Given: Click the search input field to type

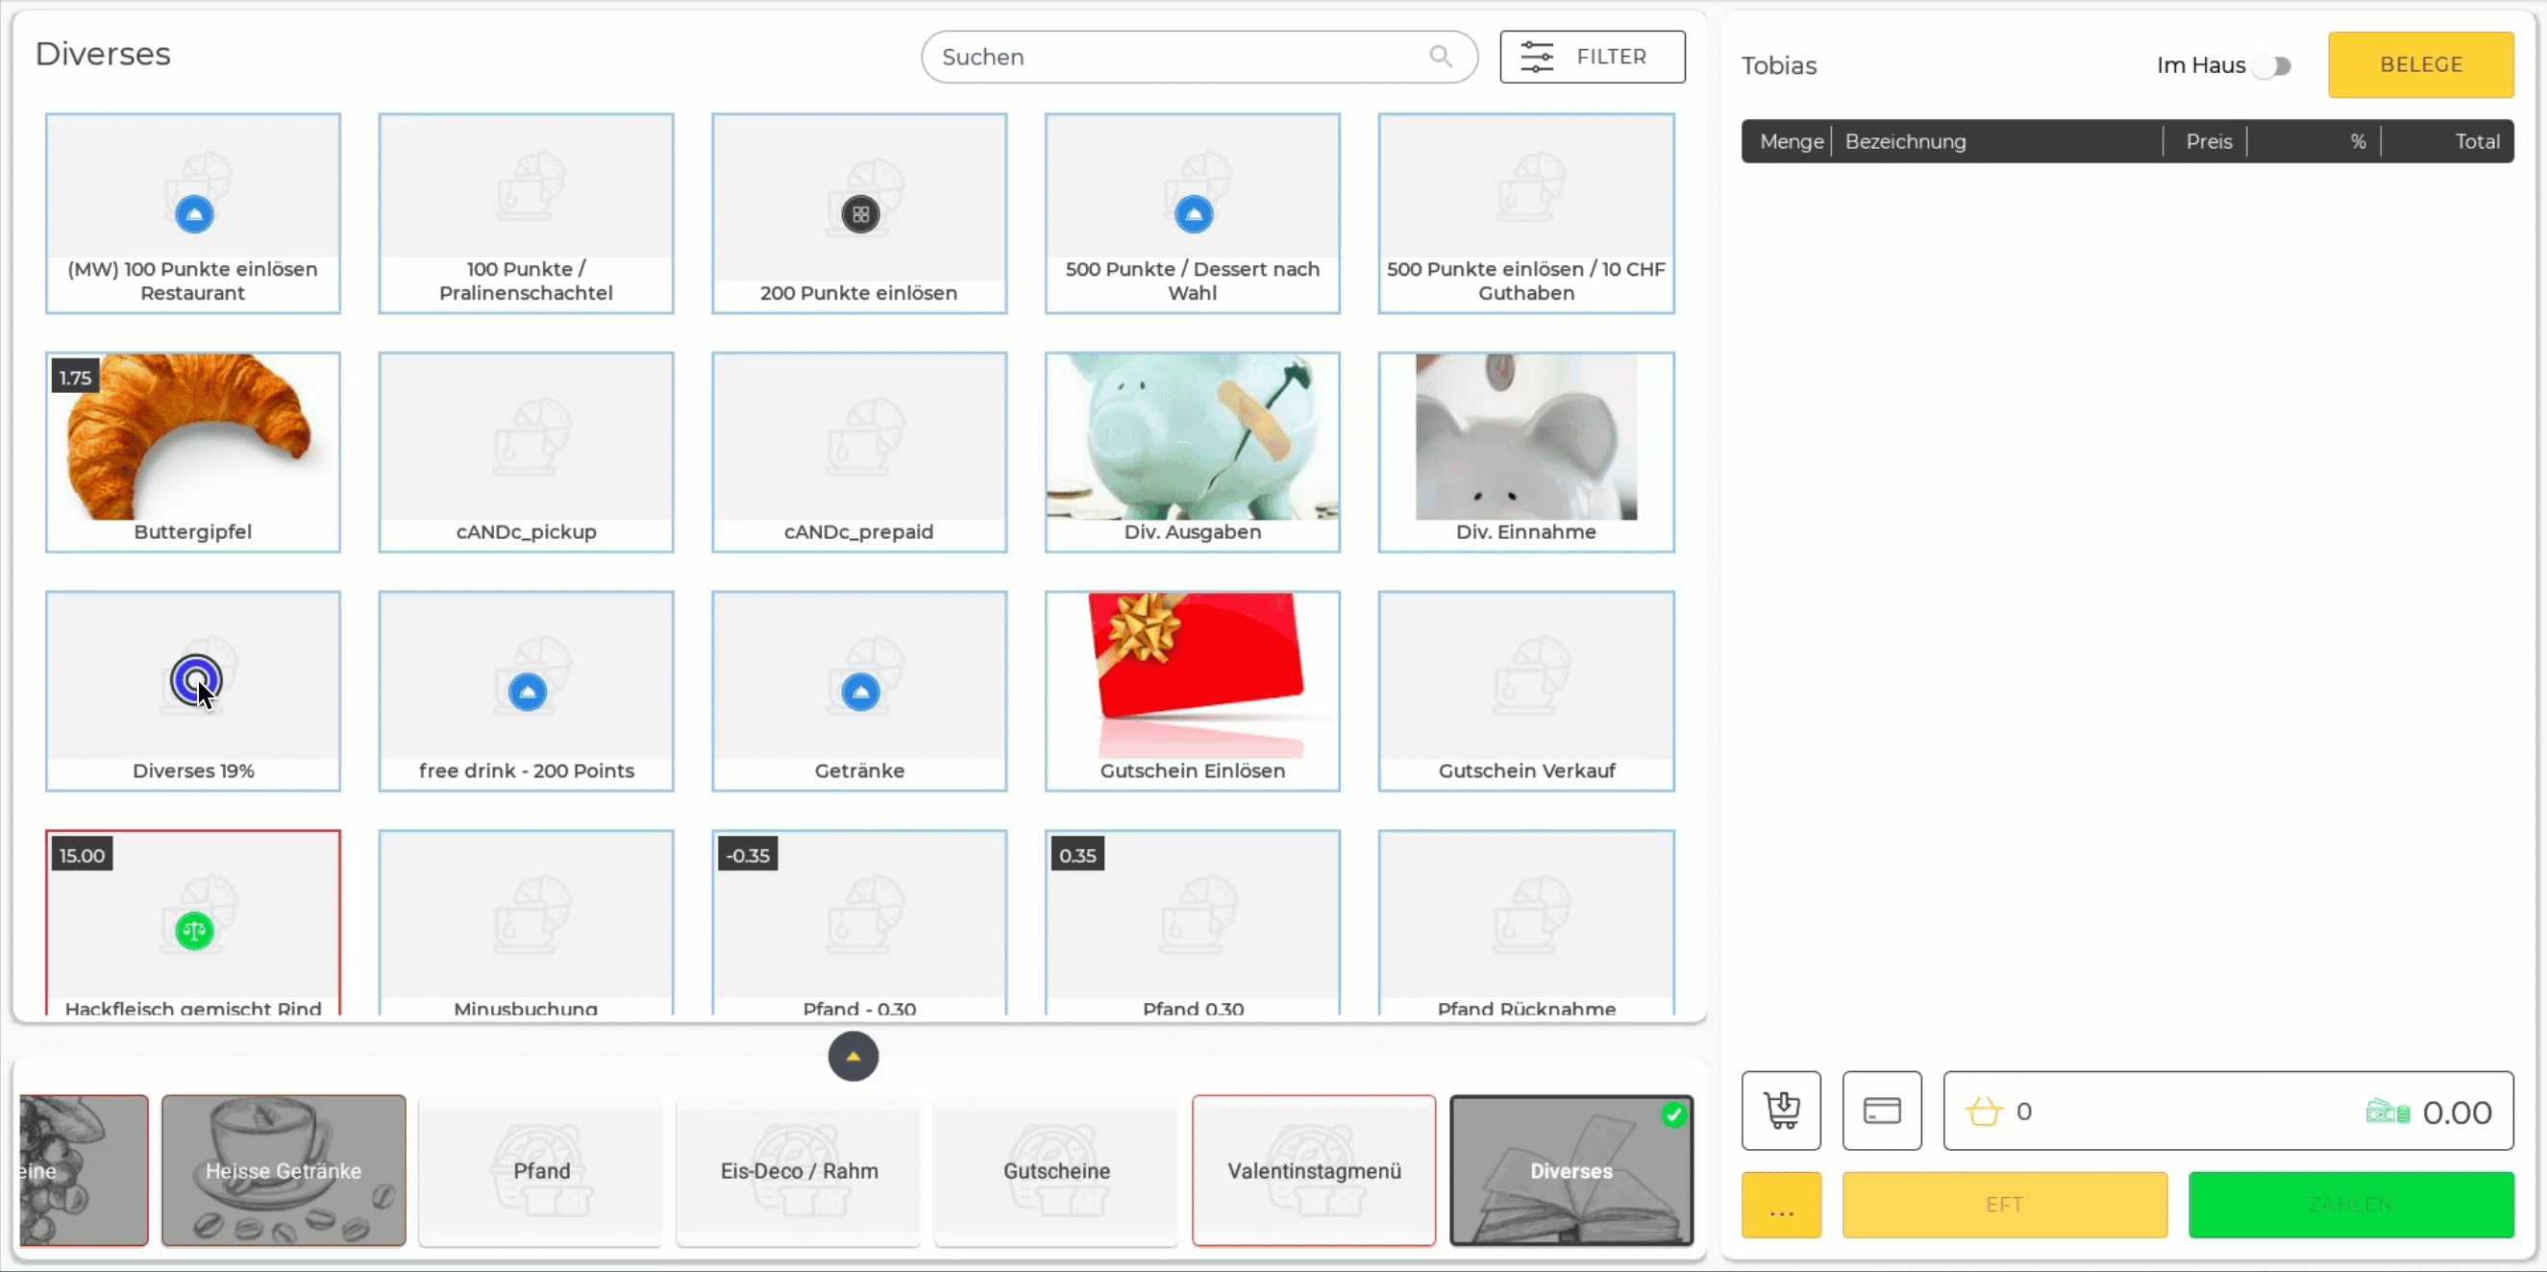Looking at the screenshot, I should pyautogui.click(x=1196, y=55).
